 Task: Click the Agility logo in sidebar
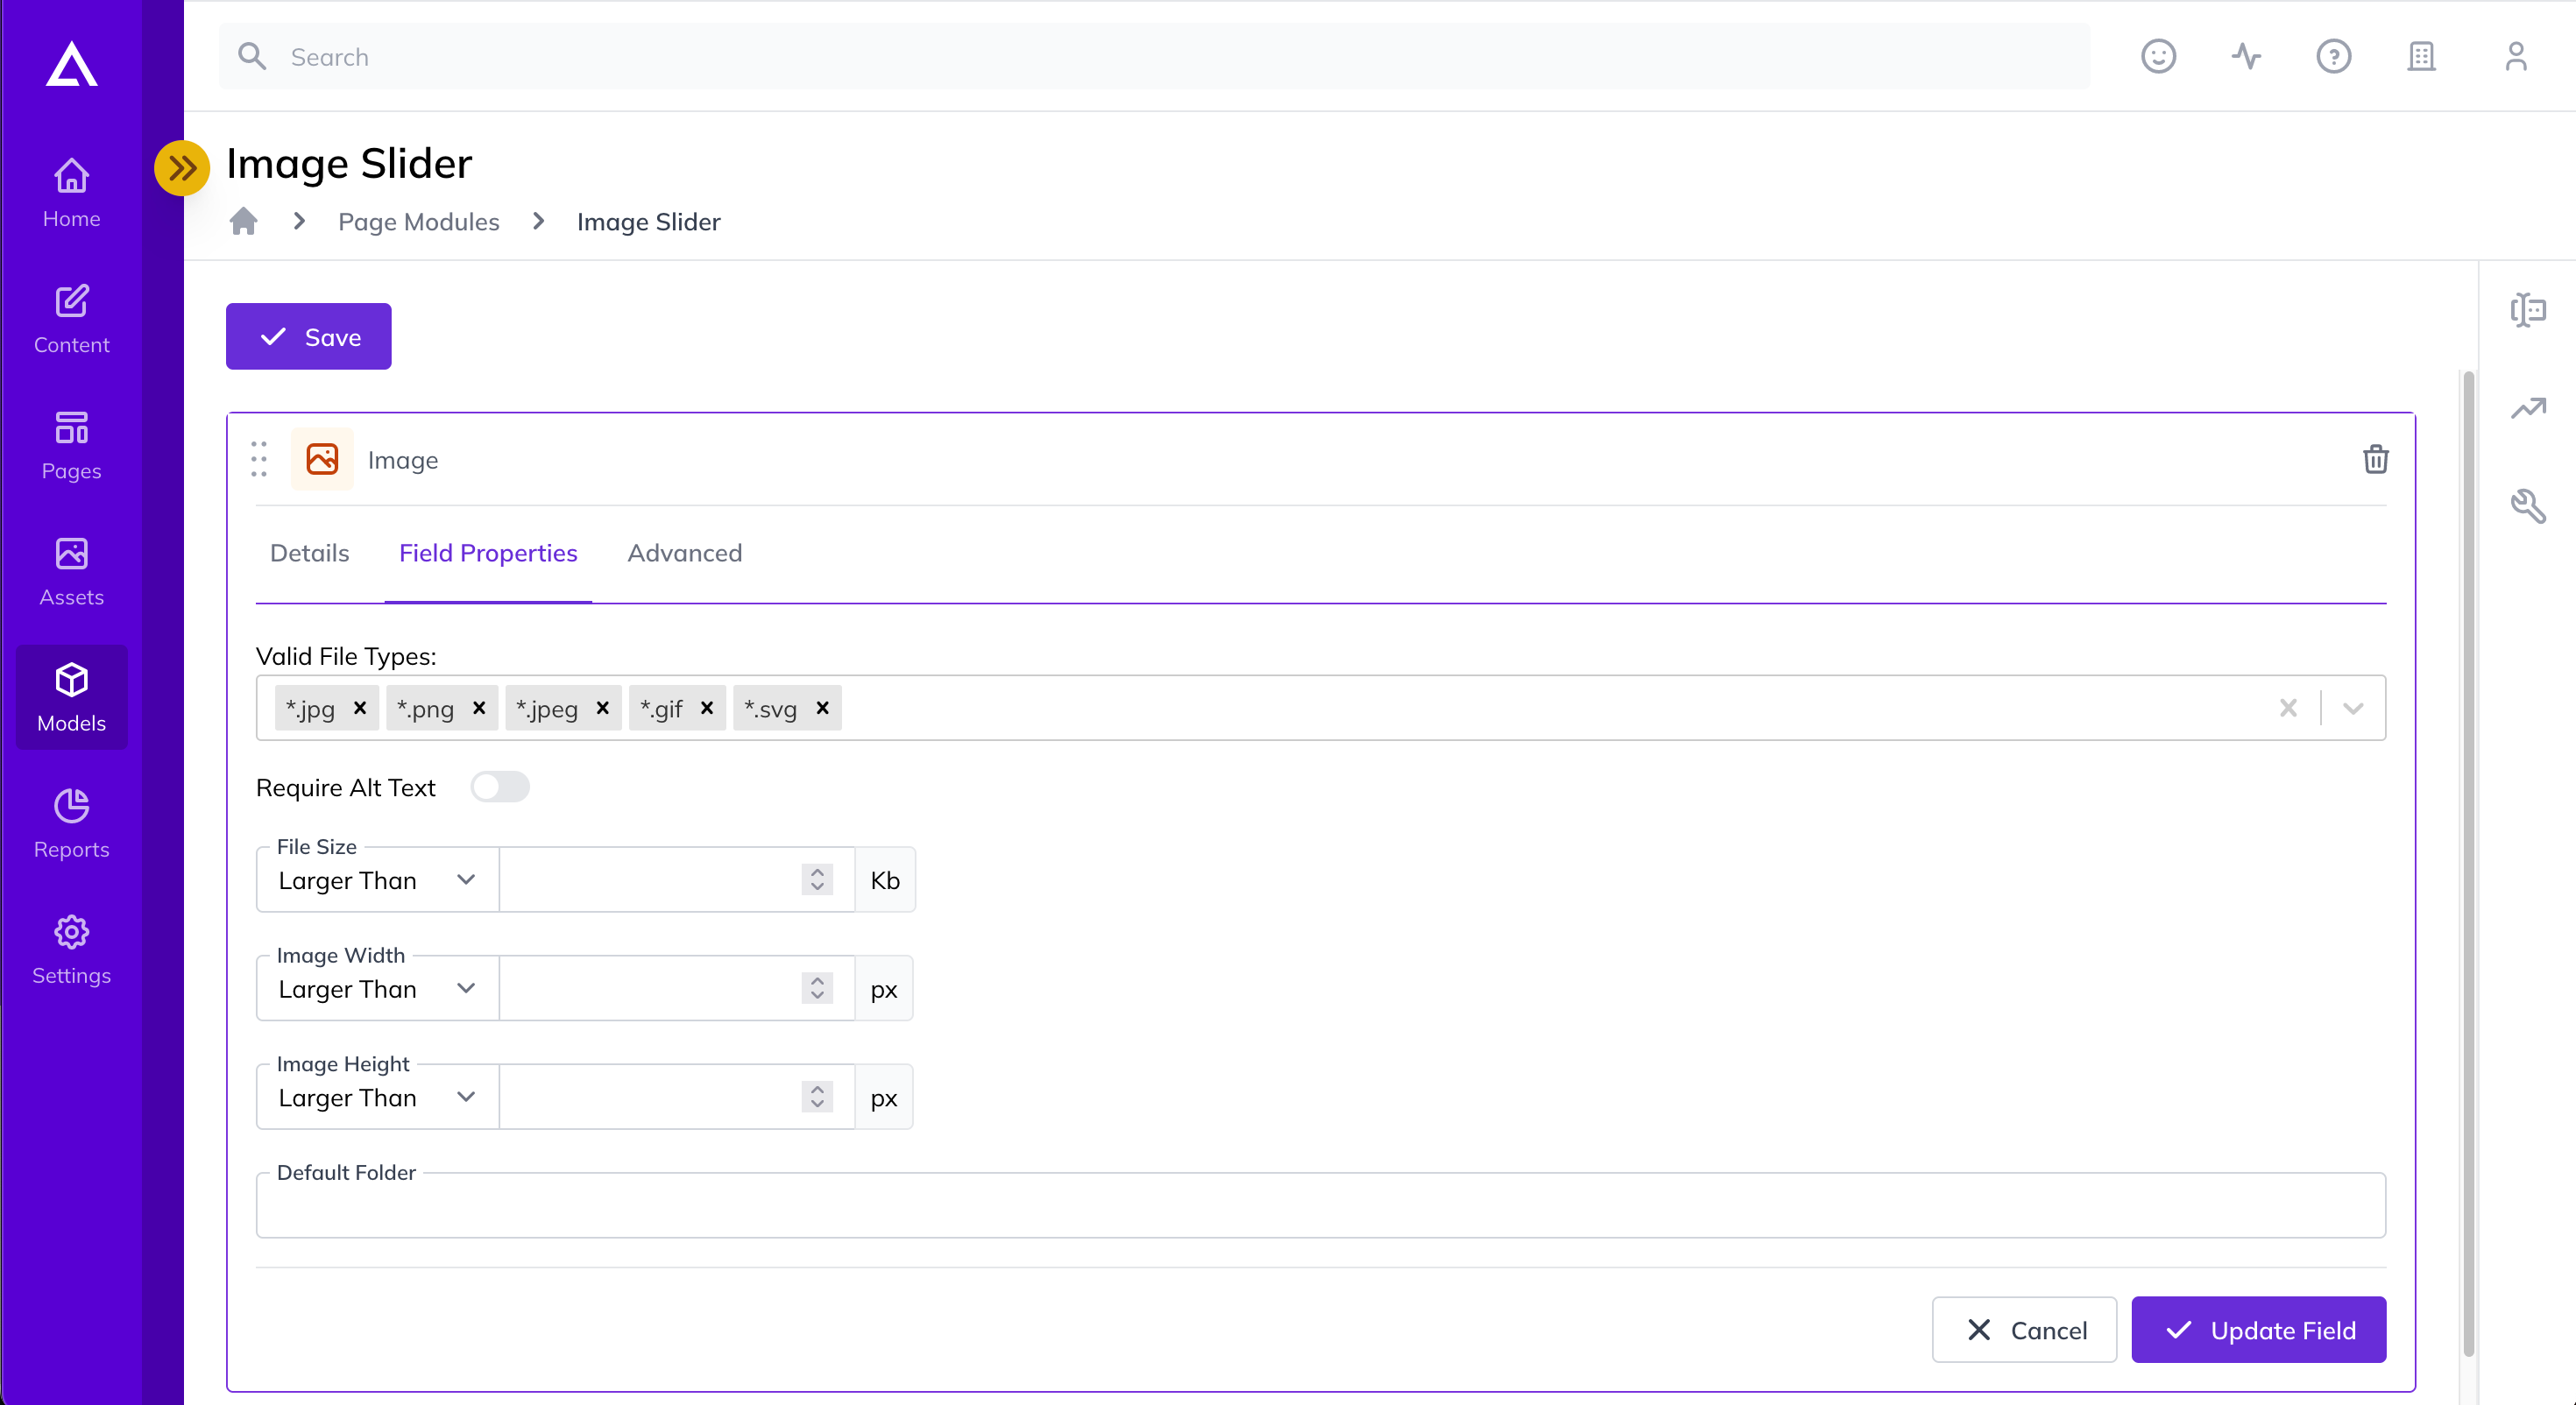[x=71, y=64]
